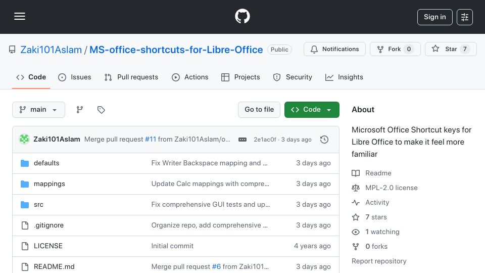Go to GitHub homepage via Octocat logo
This screenshot has height=273, width=485.
point(242,16)
